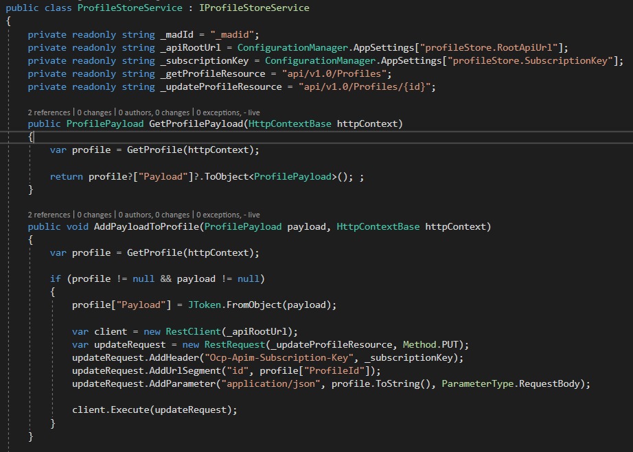Click the RestRequest type name
The image size is (633, 452).
(235, 345)
